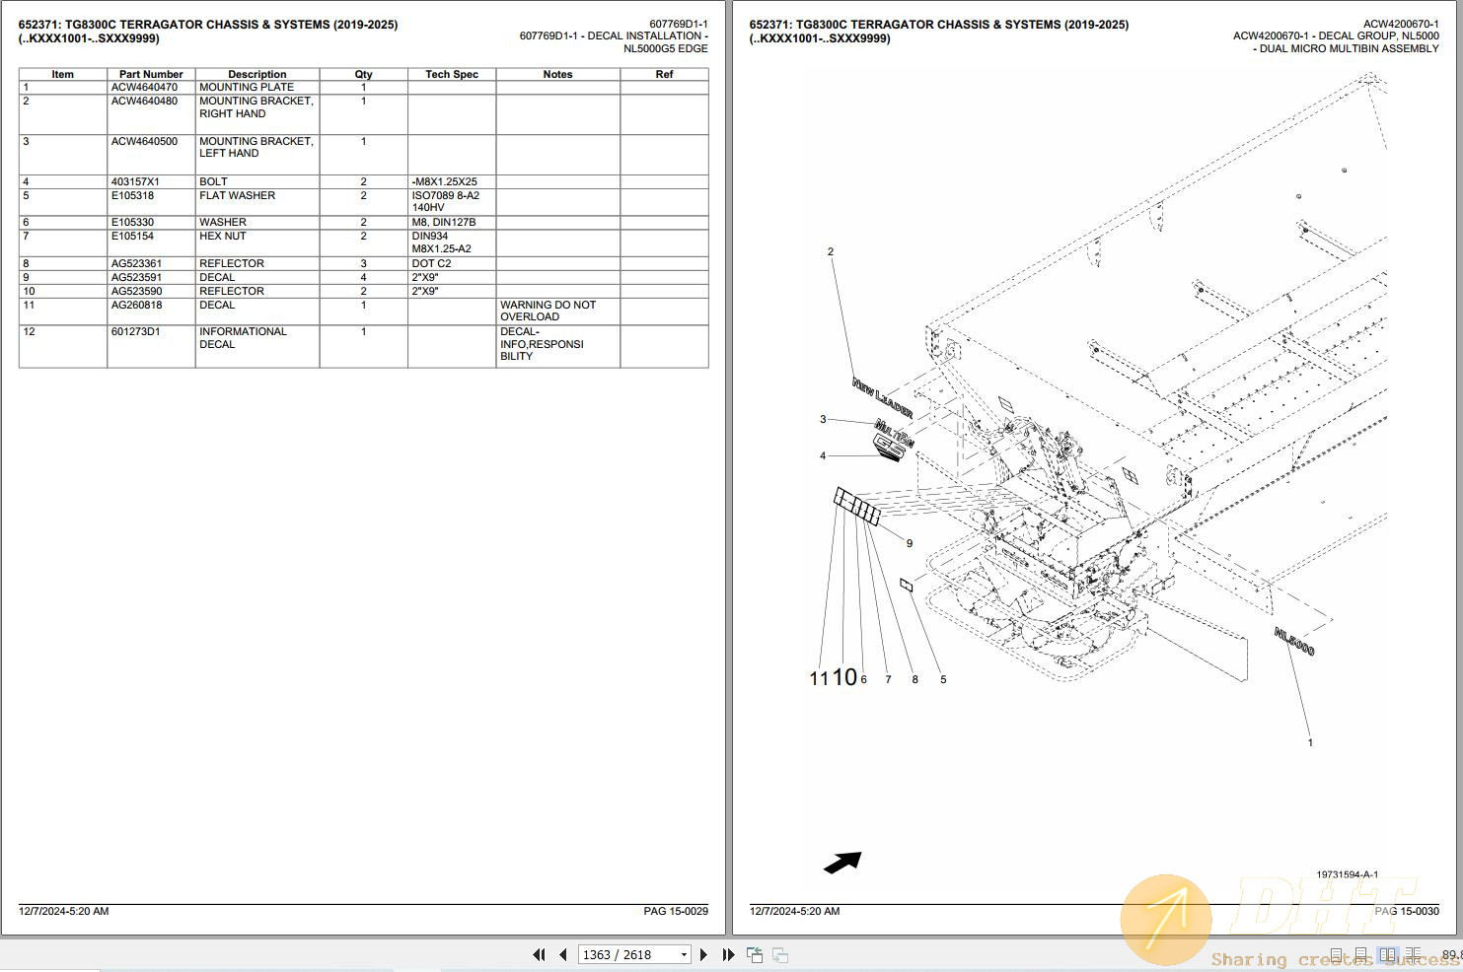Click the Tech Spec column header
Screen dimensions: 1463x972
pos(452,74)
